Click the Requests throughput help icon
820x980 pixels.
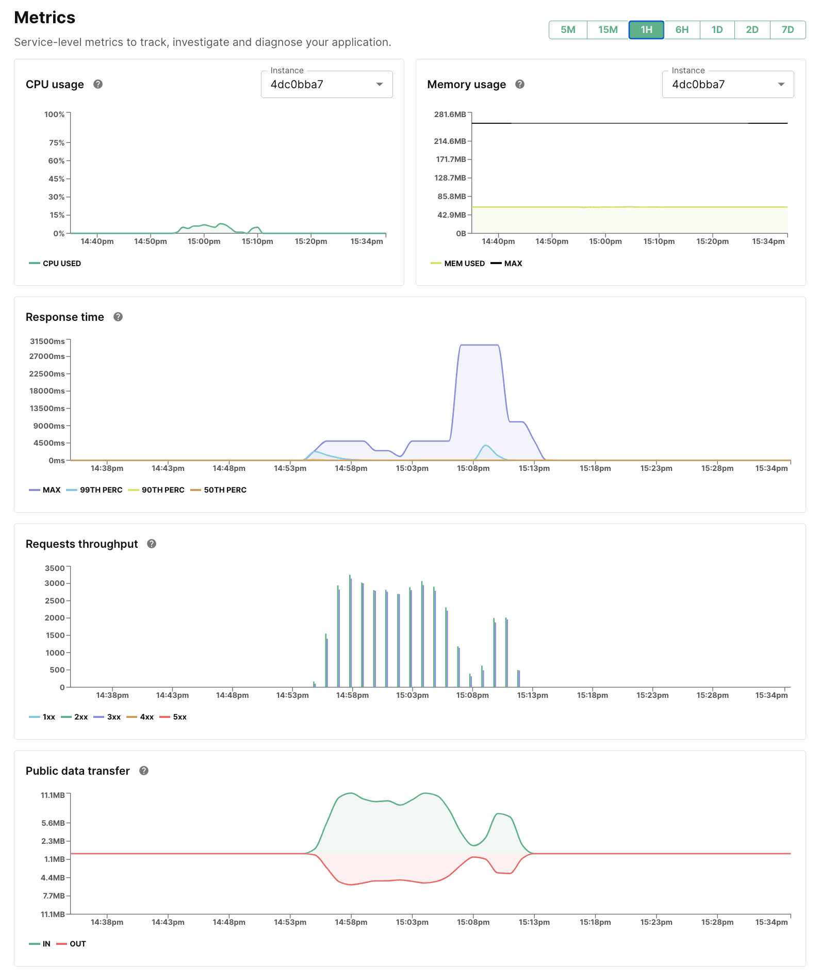[x=152, y=544]
